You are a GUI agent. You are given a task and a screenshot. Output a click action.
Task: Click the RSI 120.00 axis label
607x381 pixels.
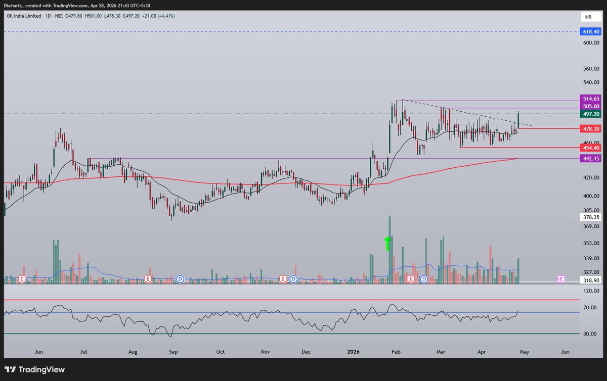point(591,291)
